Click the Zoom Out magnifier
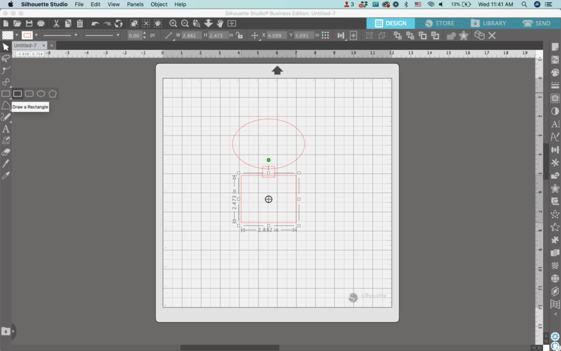 point(185,24)
